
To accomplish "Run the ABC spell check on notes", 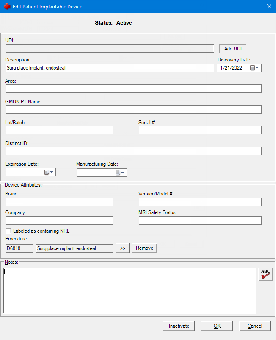I will click(x=265, y=274).
